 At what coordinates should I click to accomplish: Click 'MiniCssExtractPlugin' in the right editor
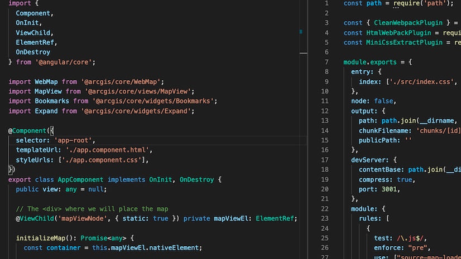pyautogui.click(x=404, y=42)
